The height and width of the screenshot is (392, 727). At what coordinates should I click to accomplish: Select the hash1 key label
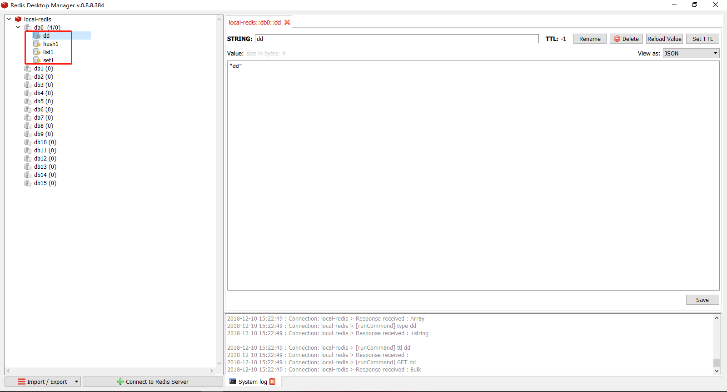point(51,44)
